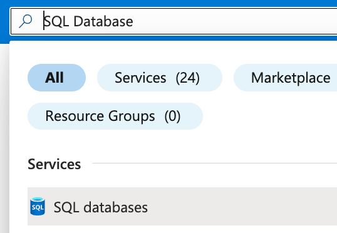Filter results by Services (24)
This screenshot has width=337, height=233.
[160, 78]
